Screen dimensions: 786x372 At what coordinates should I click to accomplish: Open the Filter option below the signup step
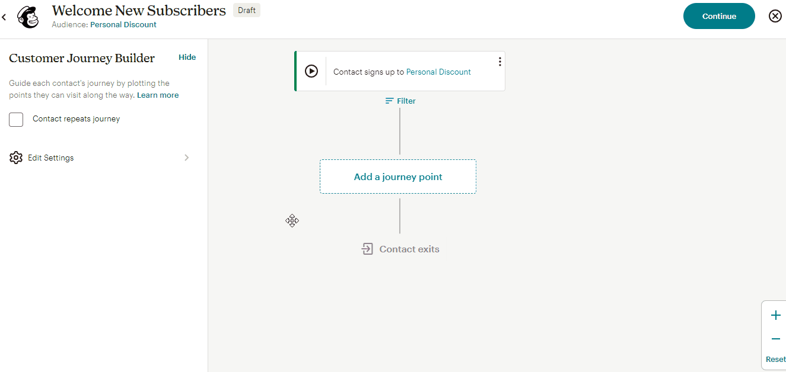click(400, 100)
